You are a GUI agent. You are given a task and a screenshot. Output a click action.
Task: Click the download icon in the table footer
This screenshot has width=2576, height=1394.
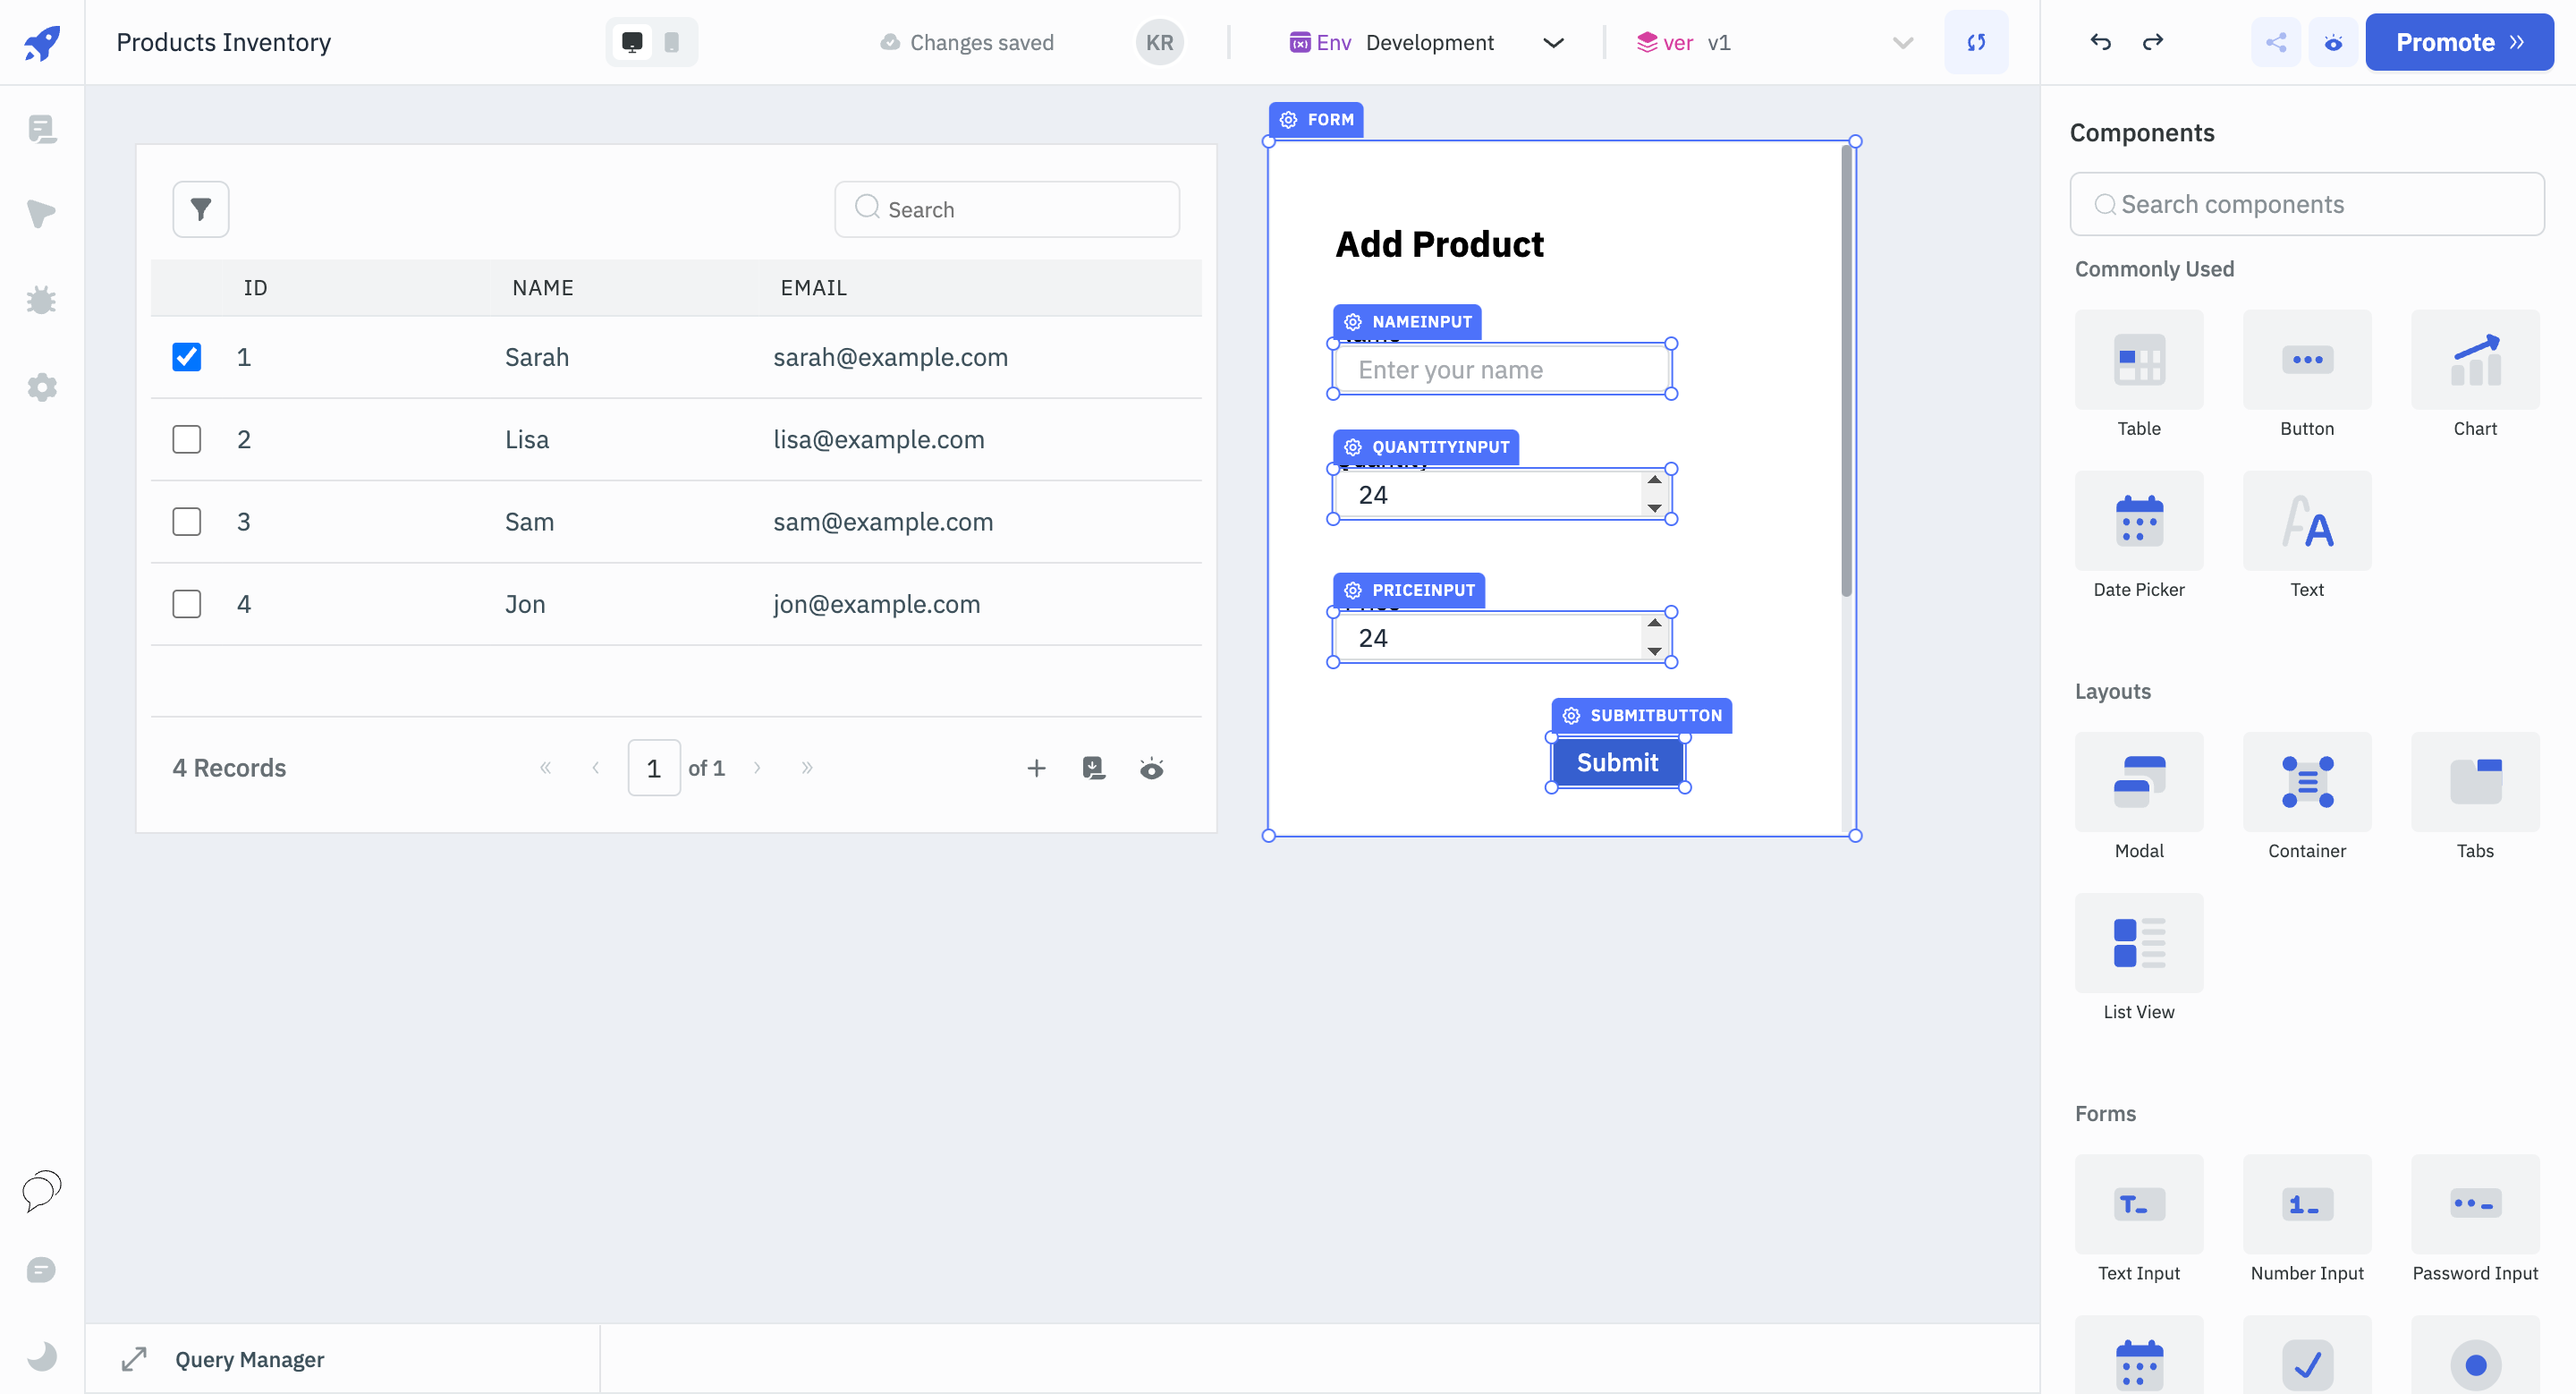coord(1091,768)
